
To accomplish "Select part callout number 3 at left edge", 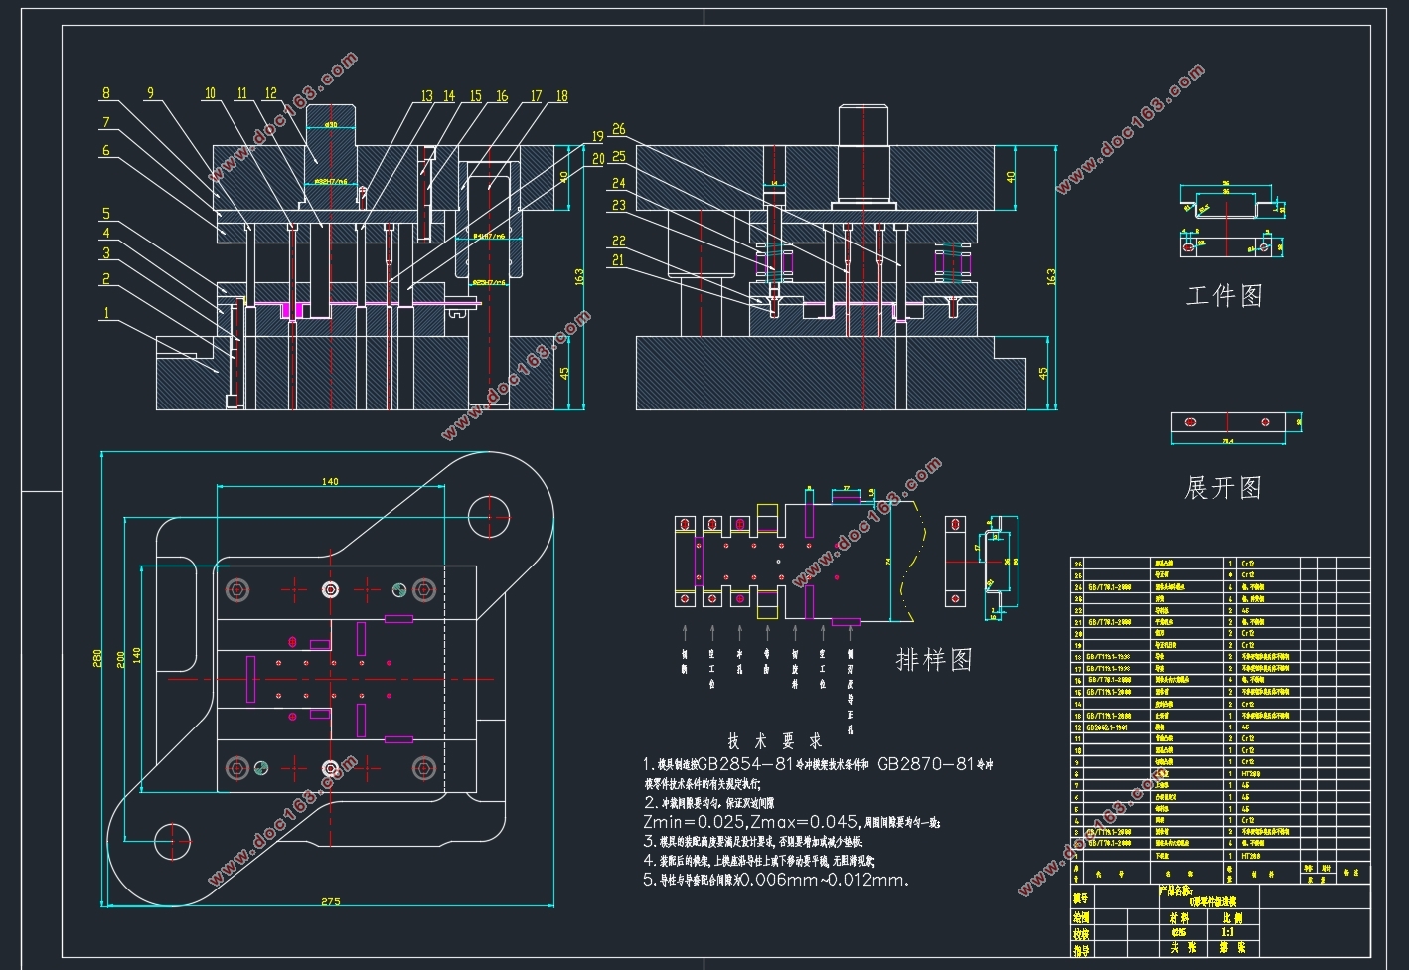I will (105, 254).
